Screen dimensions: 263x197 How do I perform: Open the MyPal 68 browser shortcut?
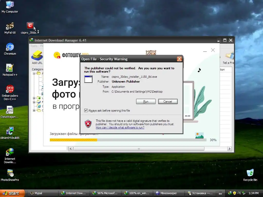[10, 28]
